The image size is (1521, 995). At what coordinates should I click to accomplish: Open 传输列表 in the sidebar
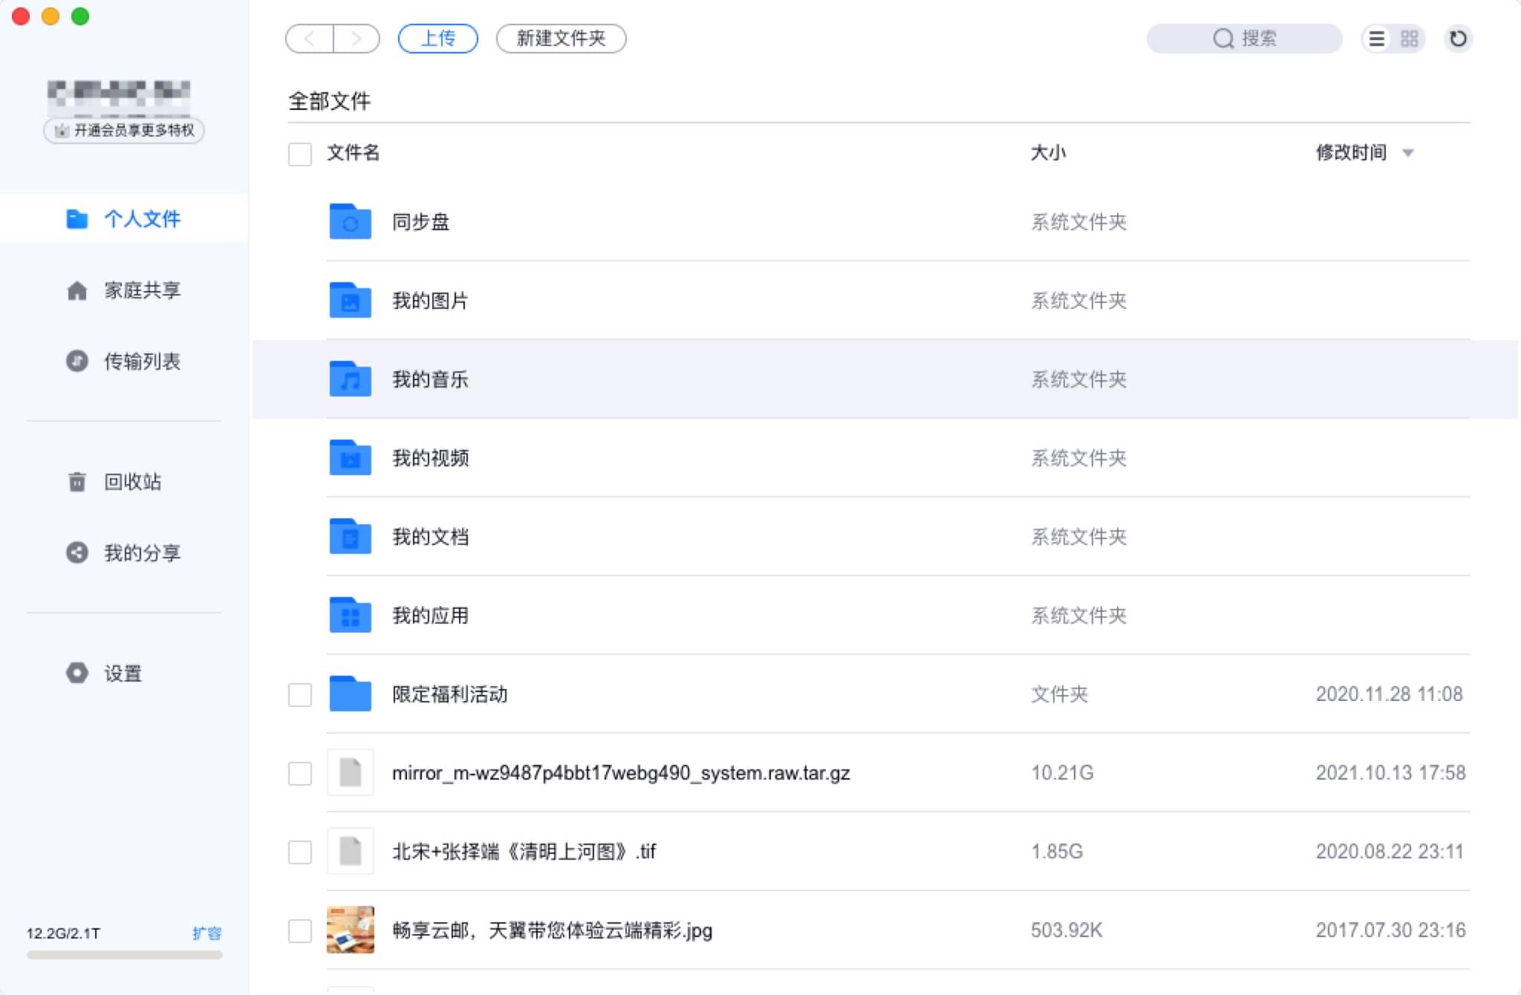[x=124, y=361]
